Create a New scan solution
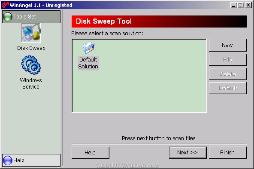The width and height of the screenshot is (254, 169). (227, 45)
